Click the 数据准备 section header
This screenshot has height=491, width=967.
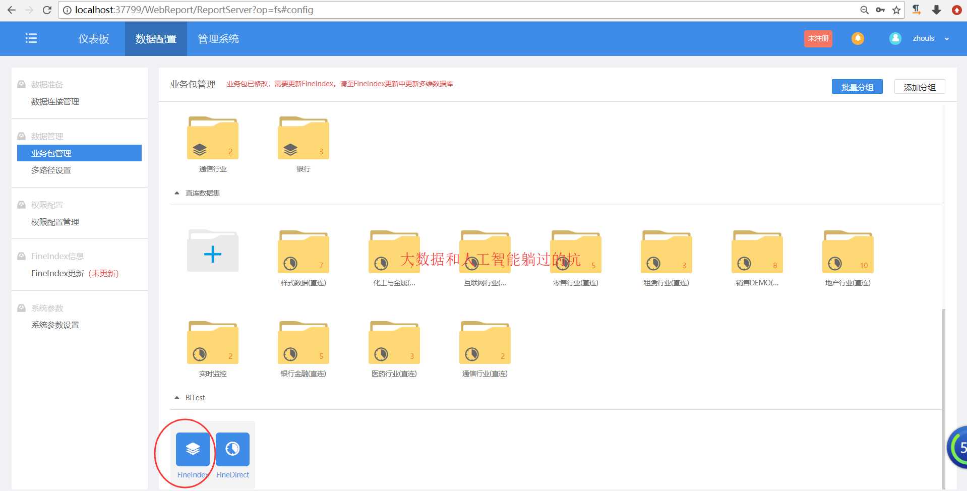[47, 85]
